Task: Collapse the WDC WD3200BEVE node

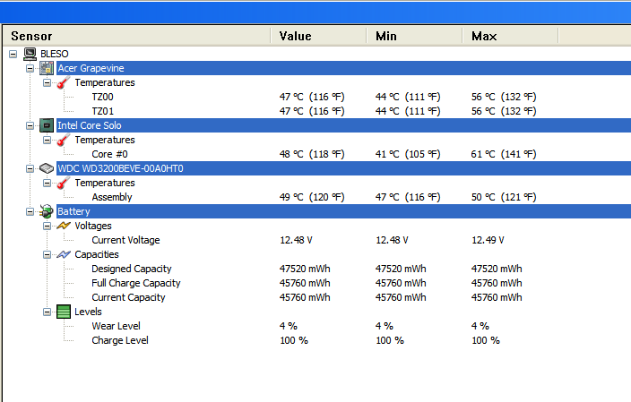Action: click(30, 169)
